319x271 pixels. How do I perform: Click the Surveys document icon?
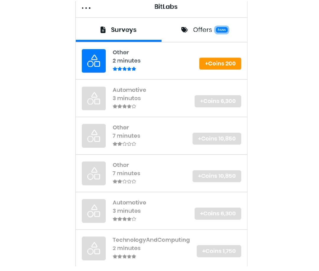click(x=103, y=30)
